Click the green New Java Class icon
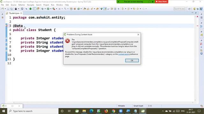This screenshot has width=204, height=114. click(x=78, y=9)
